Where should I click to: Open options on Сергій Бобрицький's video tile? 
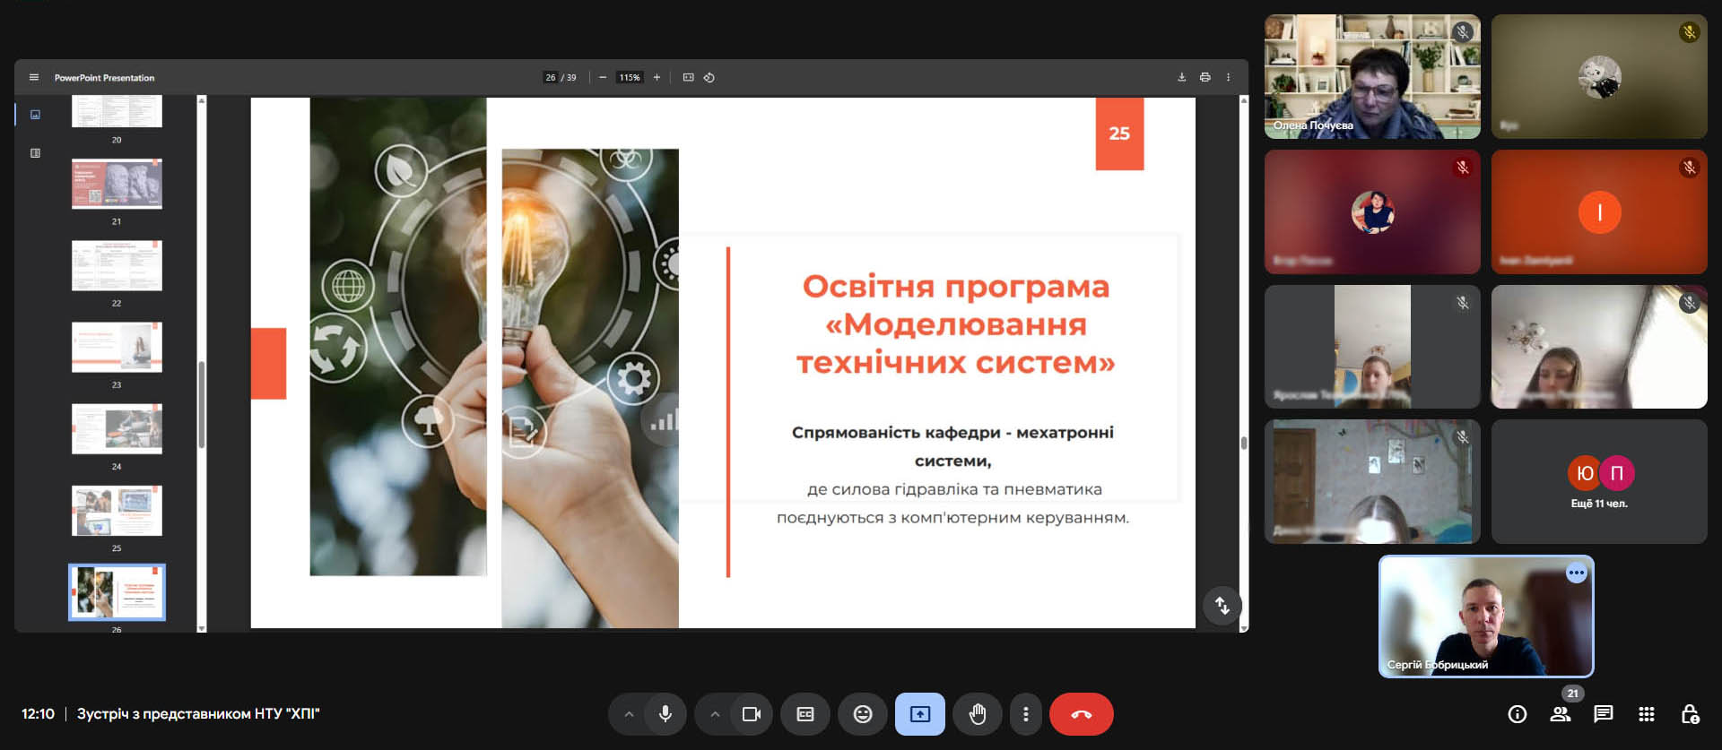pos(1577,573)
